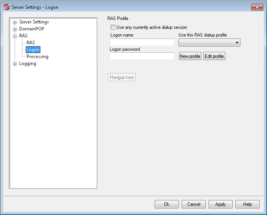Select the Logging tree label

click(x=28, y=64)
